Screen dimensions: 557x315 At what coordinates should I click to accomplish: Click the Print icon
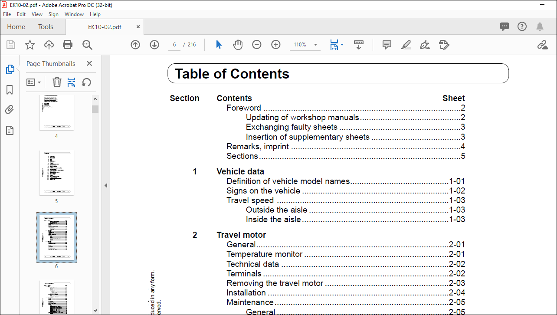click(68, 45)
